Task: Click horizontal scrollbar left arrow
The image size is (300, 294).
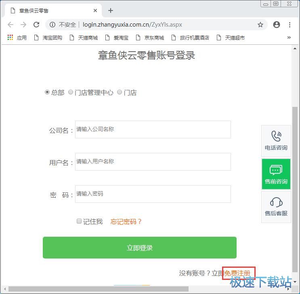Action: click(x=5, y=289)
